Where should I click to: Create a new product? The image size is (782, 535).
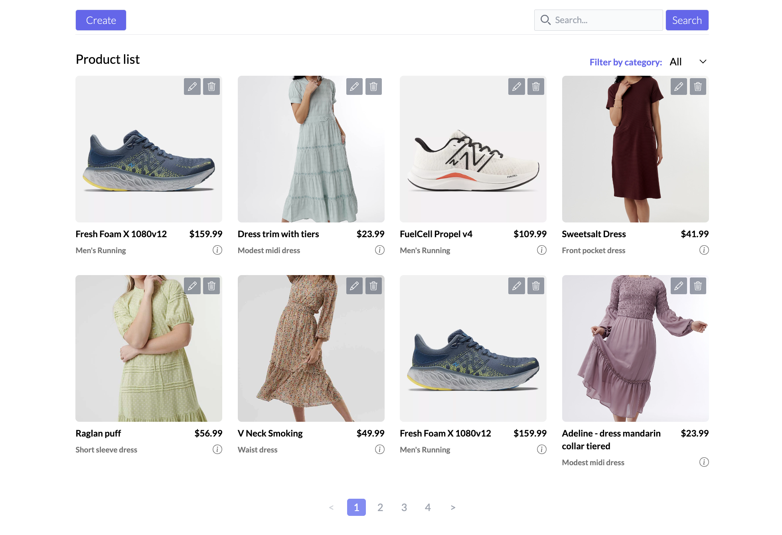101,20
